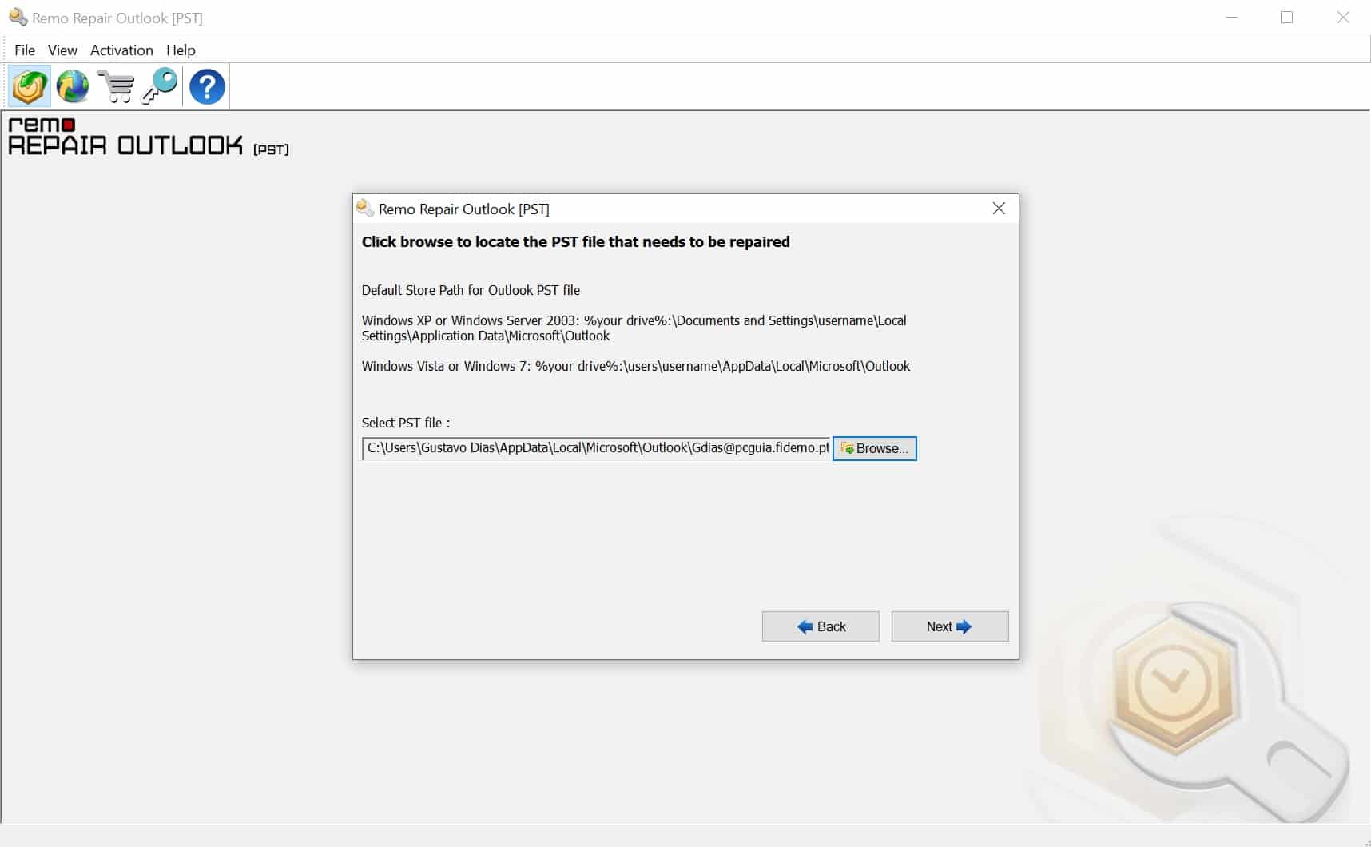The image size is (1371, 847).
Task: Select the key activation toolbar icon
Action: pyautogui.click(x=160, y=86)
